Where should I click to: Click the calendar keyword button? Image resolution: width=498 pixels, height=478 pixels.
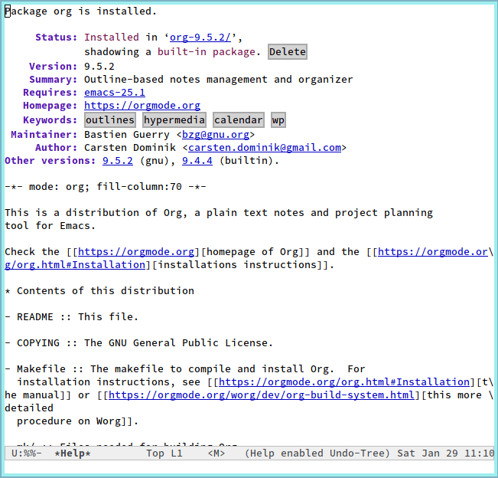[238, 120]
